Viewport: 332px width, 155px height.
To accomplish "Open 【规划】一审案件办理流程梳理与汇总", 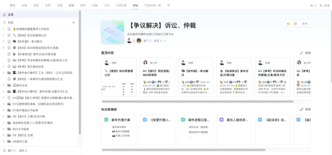I will click(x=38, y=79).
